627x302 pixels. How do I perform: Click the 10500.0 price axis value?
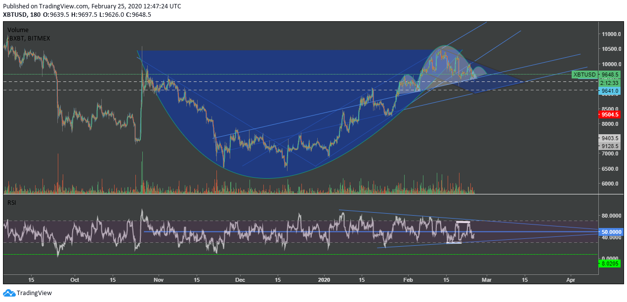point(611,49)
